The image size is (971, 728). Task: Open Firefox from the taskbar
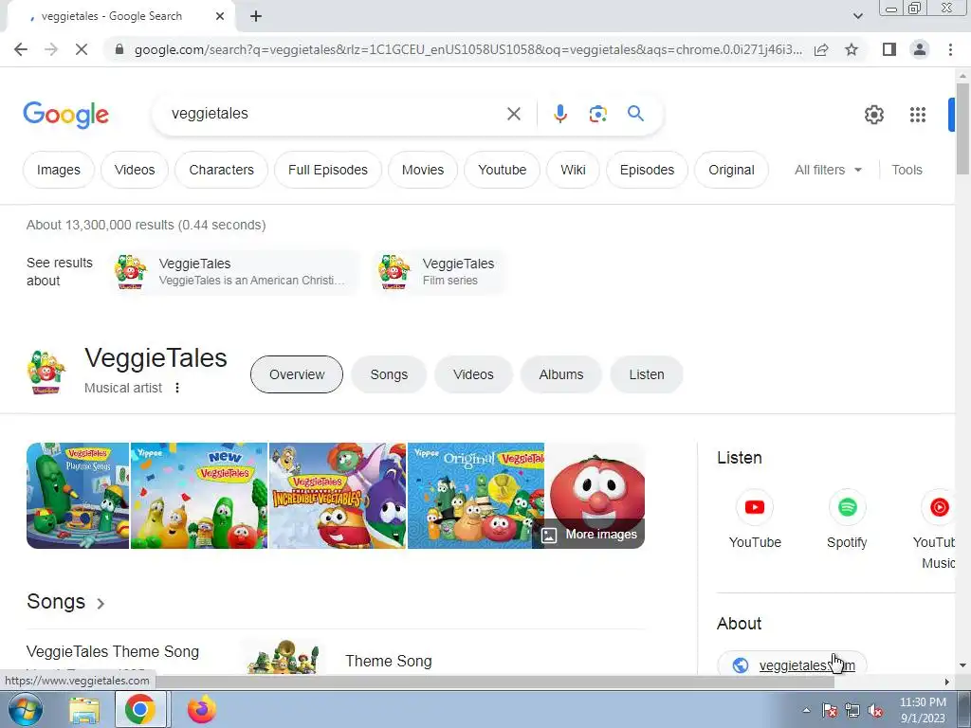click(202, 710)
